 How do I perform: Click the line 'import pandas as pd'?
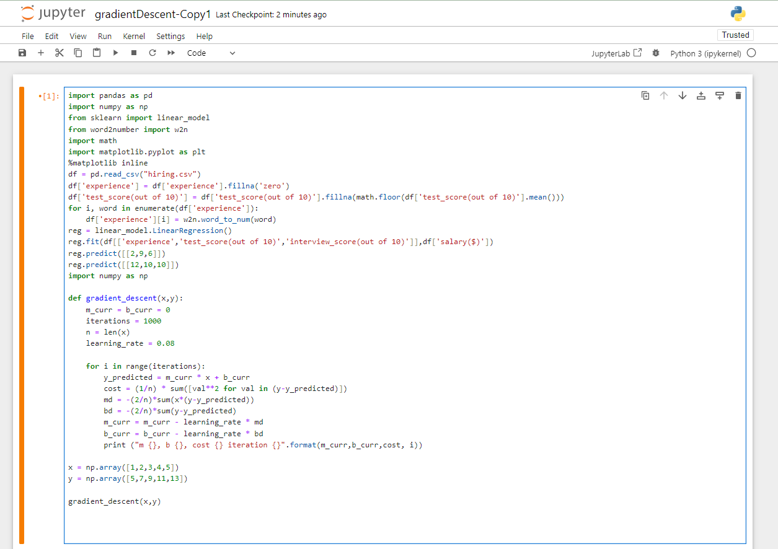coord(110,95)
